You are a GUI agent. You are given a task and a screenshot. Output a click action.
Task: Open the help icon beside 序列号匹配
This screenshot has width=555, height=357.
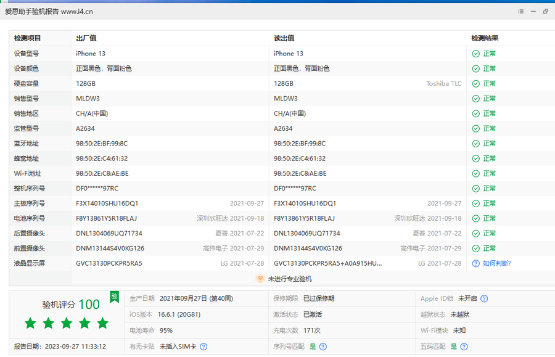[323, 347]
